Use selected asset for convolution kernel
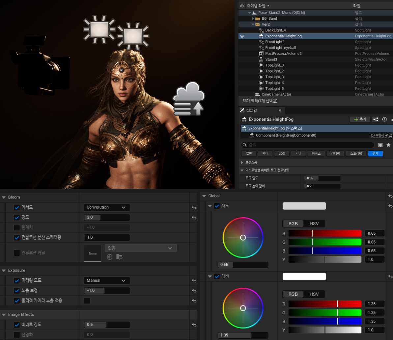Image resolution: width=393 pixels, height=340 pixels. (x=109, y=257)
